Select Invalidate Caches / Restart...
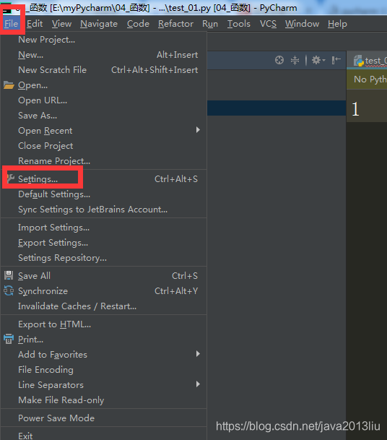Image resolution: width=387 pixels, height=440 pixels. [104, 306]
